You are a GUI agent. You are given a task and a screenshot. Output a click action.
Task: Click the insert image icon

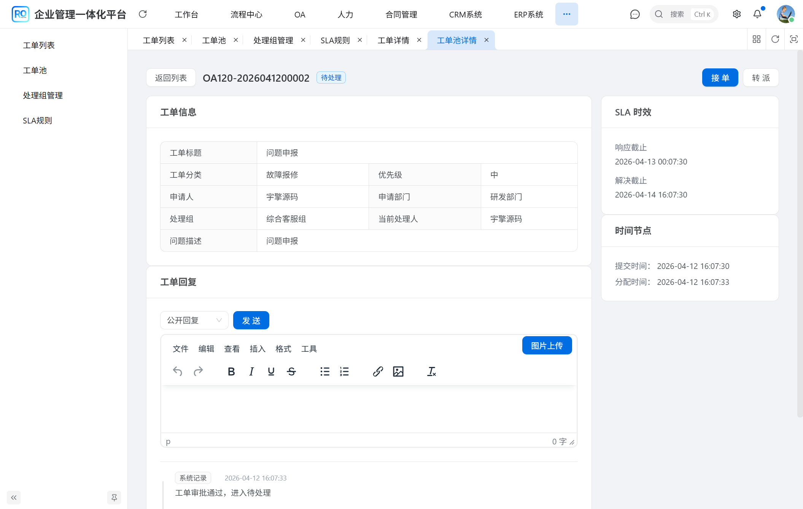click(398, 371)
